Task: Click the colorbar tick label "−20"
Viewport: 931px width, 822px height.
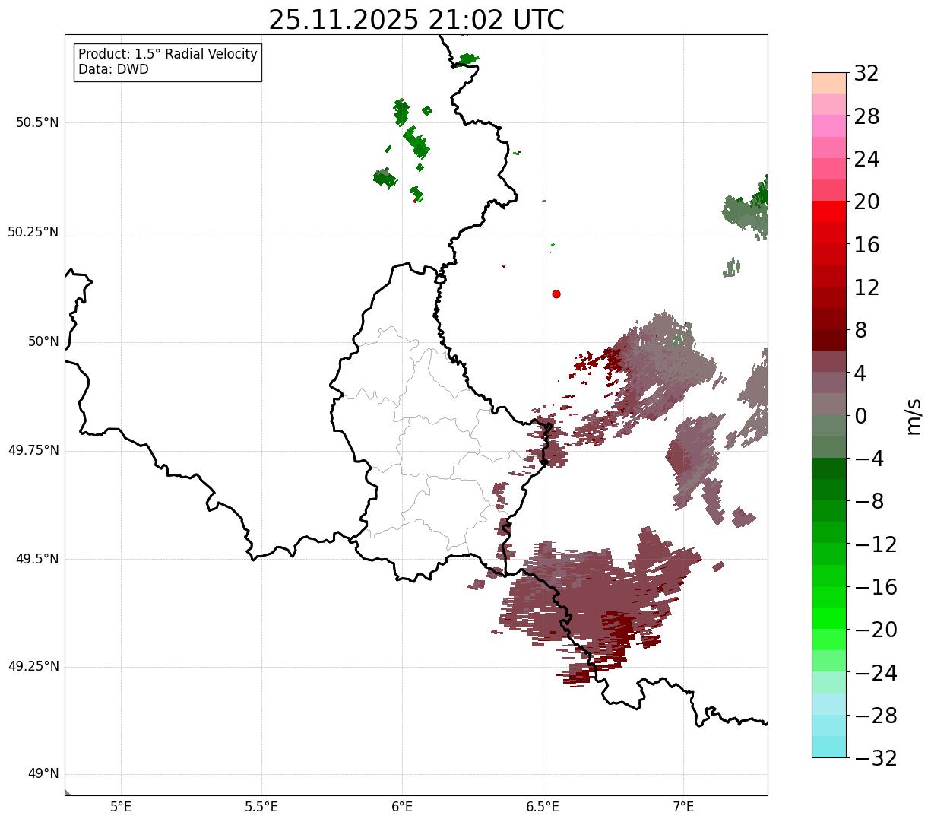Action: coord(876,630)
